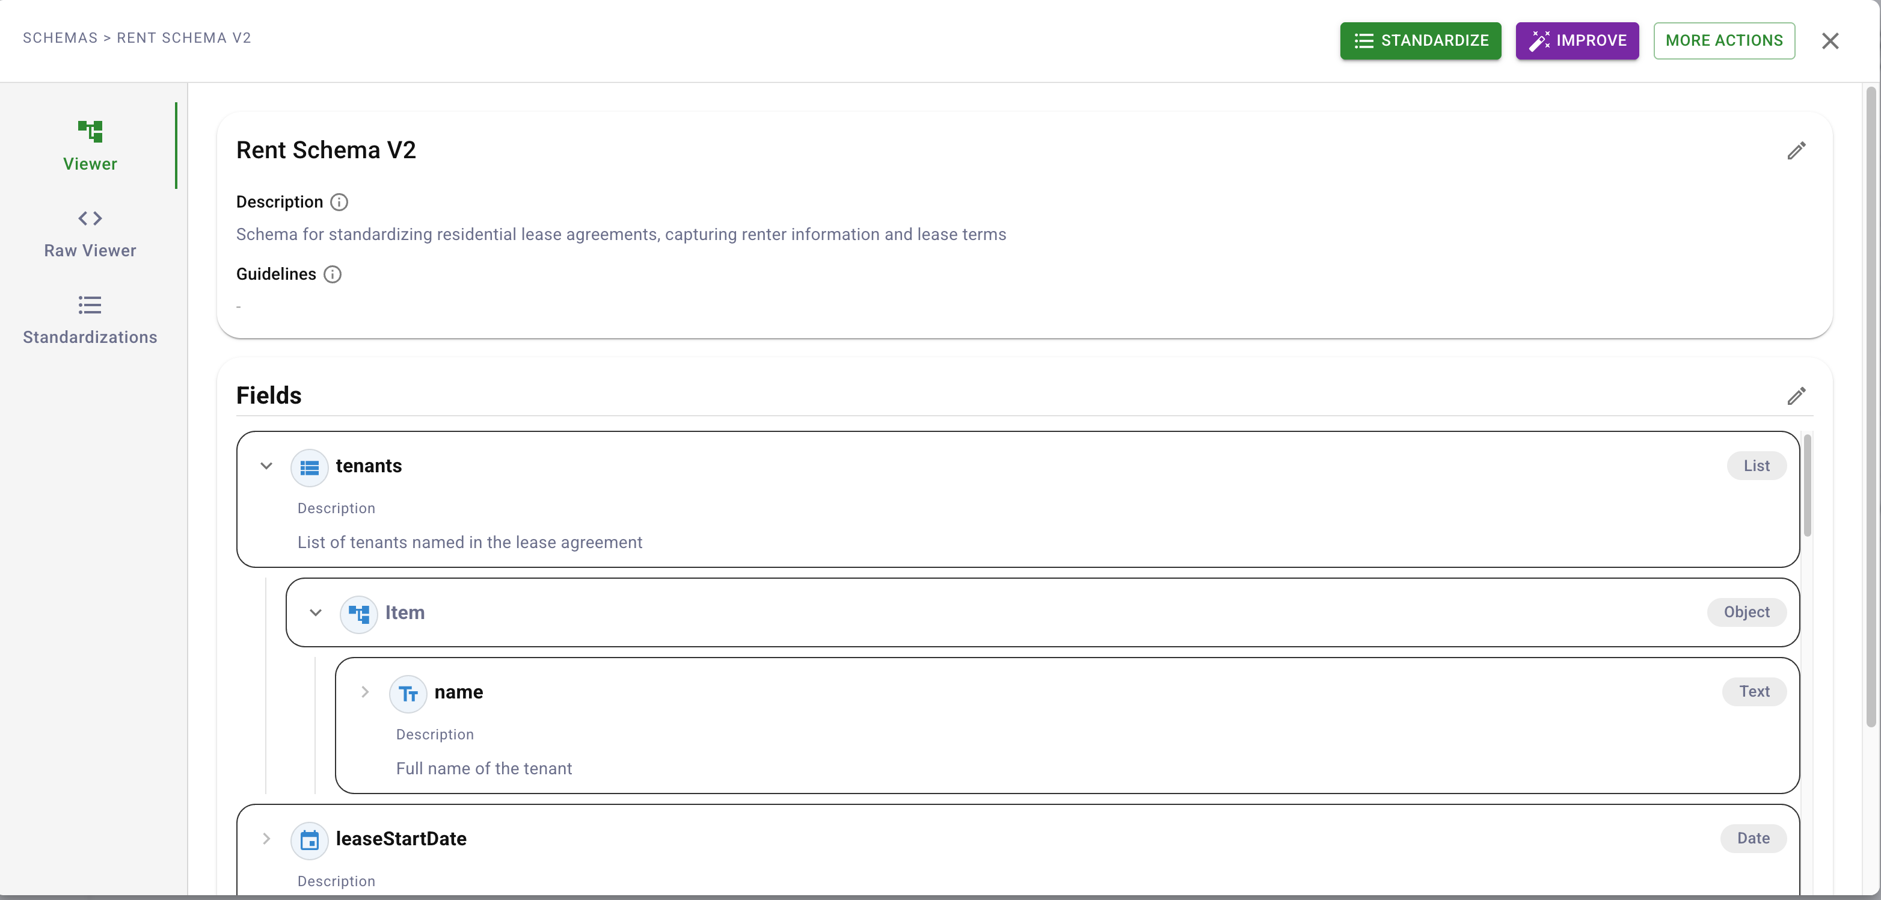Click the Standardize button

pyautogui.click(x=1420, y=41)
